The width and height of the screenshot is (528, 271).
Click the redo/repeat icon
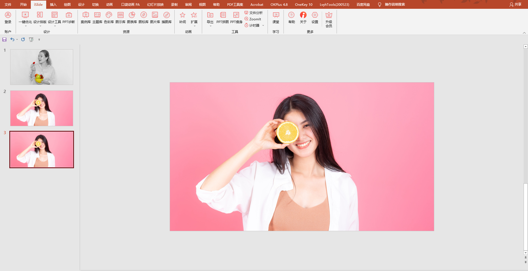pos(23,40)
